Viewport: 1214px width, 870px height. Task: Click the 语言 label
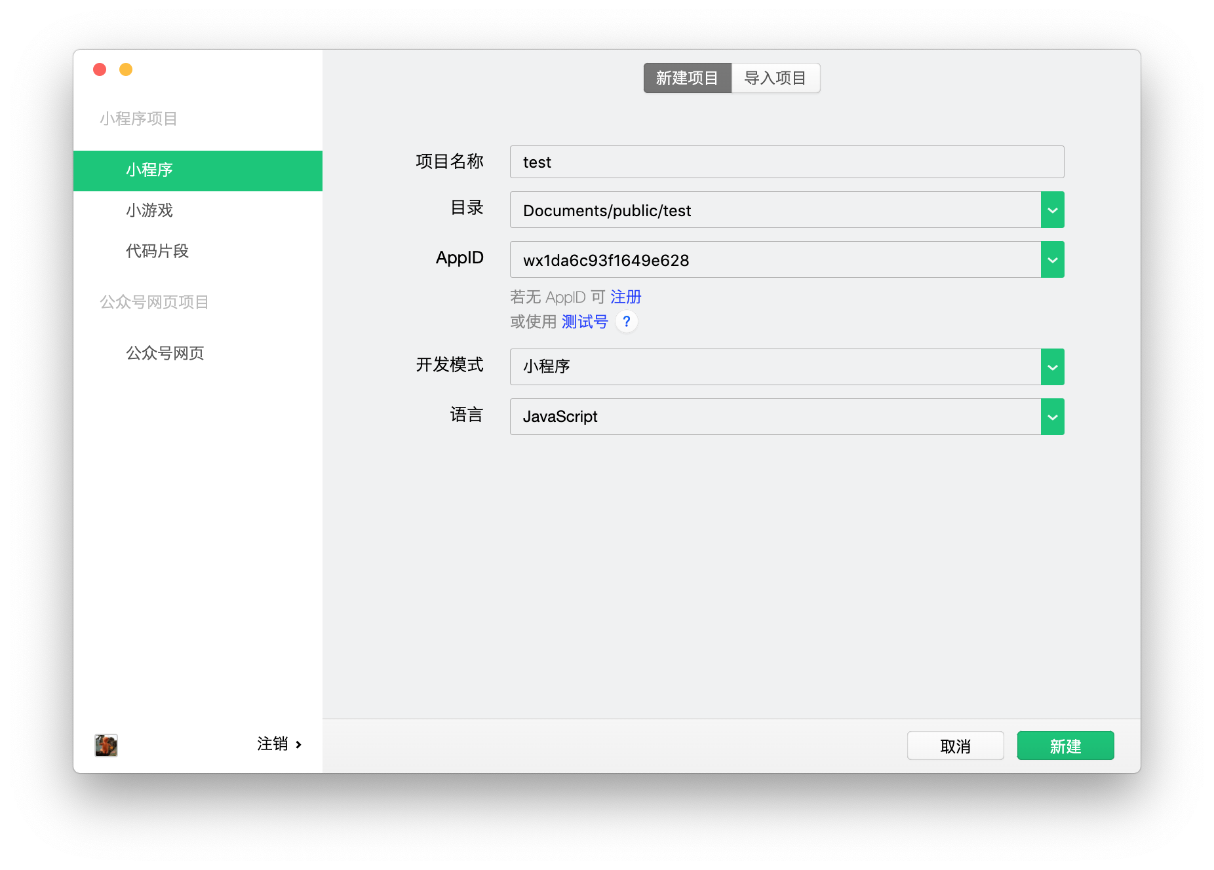click(467, 415)
